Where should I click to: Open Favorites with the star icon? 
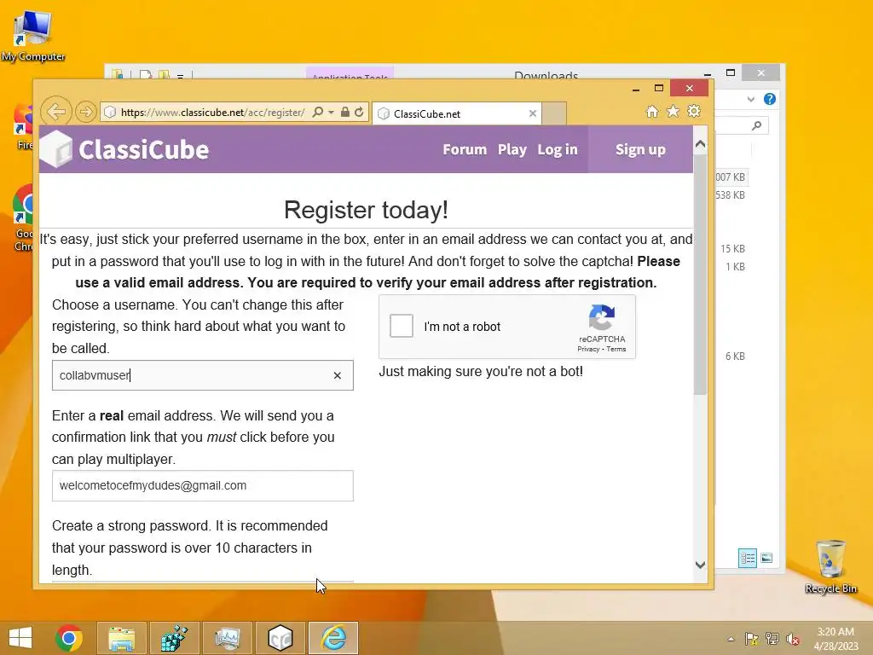tap(674, 112)
